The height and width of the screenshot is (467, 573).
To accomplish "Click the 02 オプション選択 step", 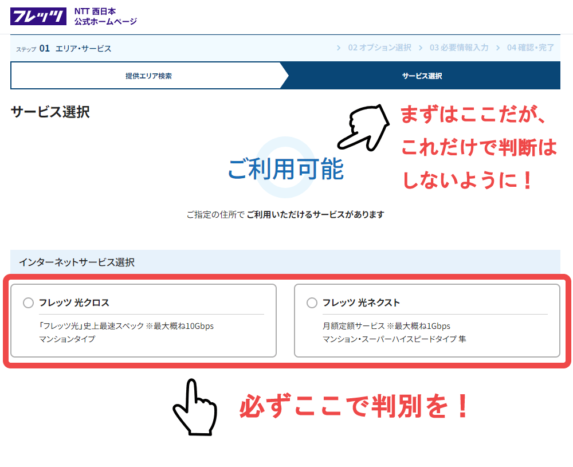I will [380, 48].
